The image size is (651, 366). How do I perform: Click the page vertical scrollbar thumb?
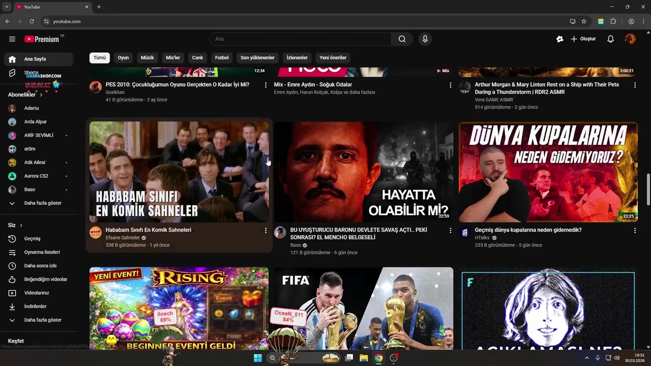648,189
